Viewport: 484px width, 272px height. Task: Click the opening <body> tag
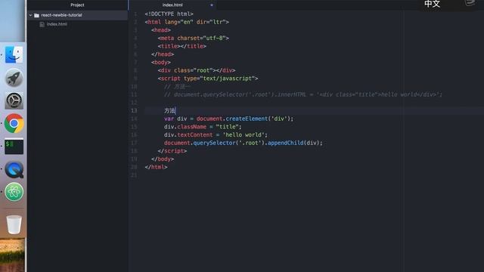pyautogui.click(x=161, y=62)
